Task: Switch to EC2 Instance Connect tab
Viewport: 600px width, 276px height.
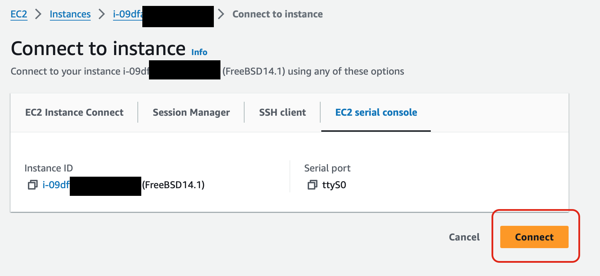Action: [x=74, y=113]
